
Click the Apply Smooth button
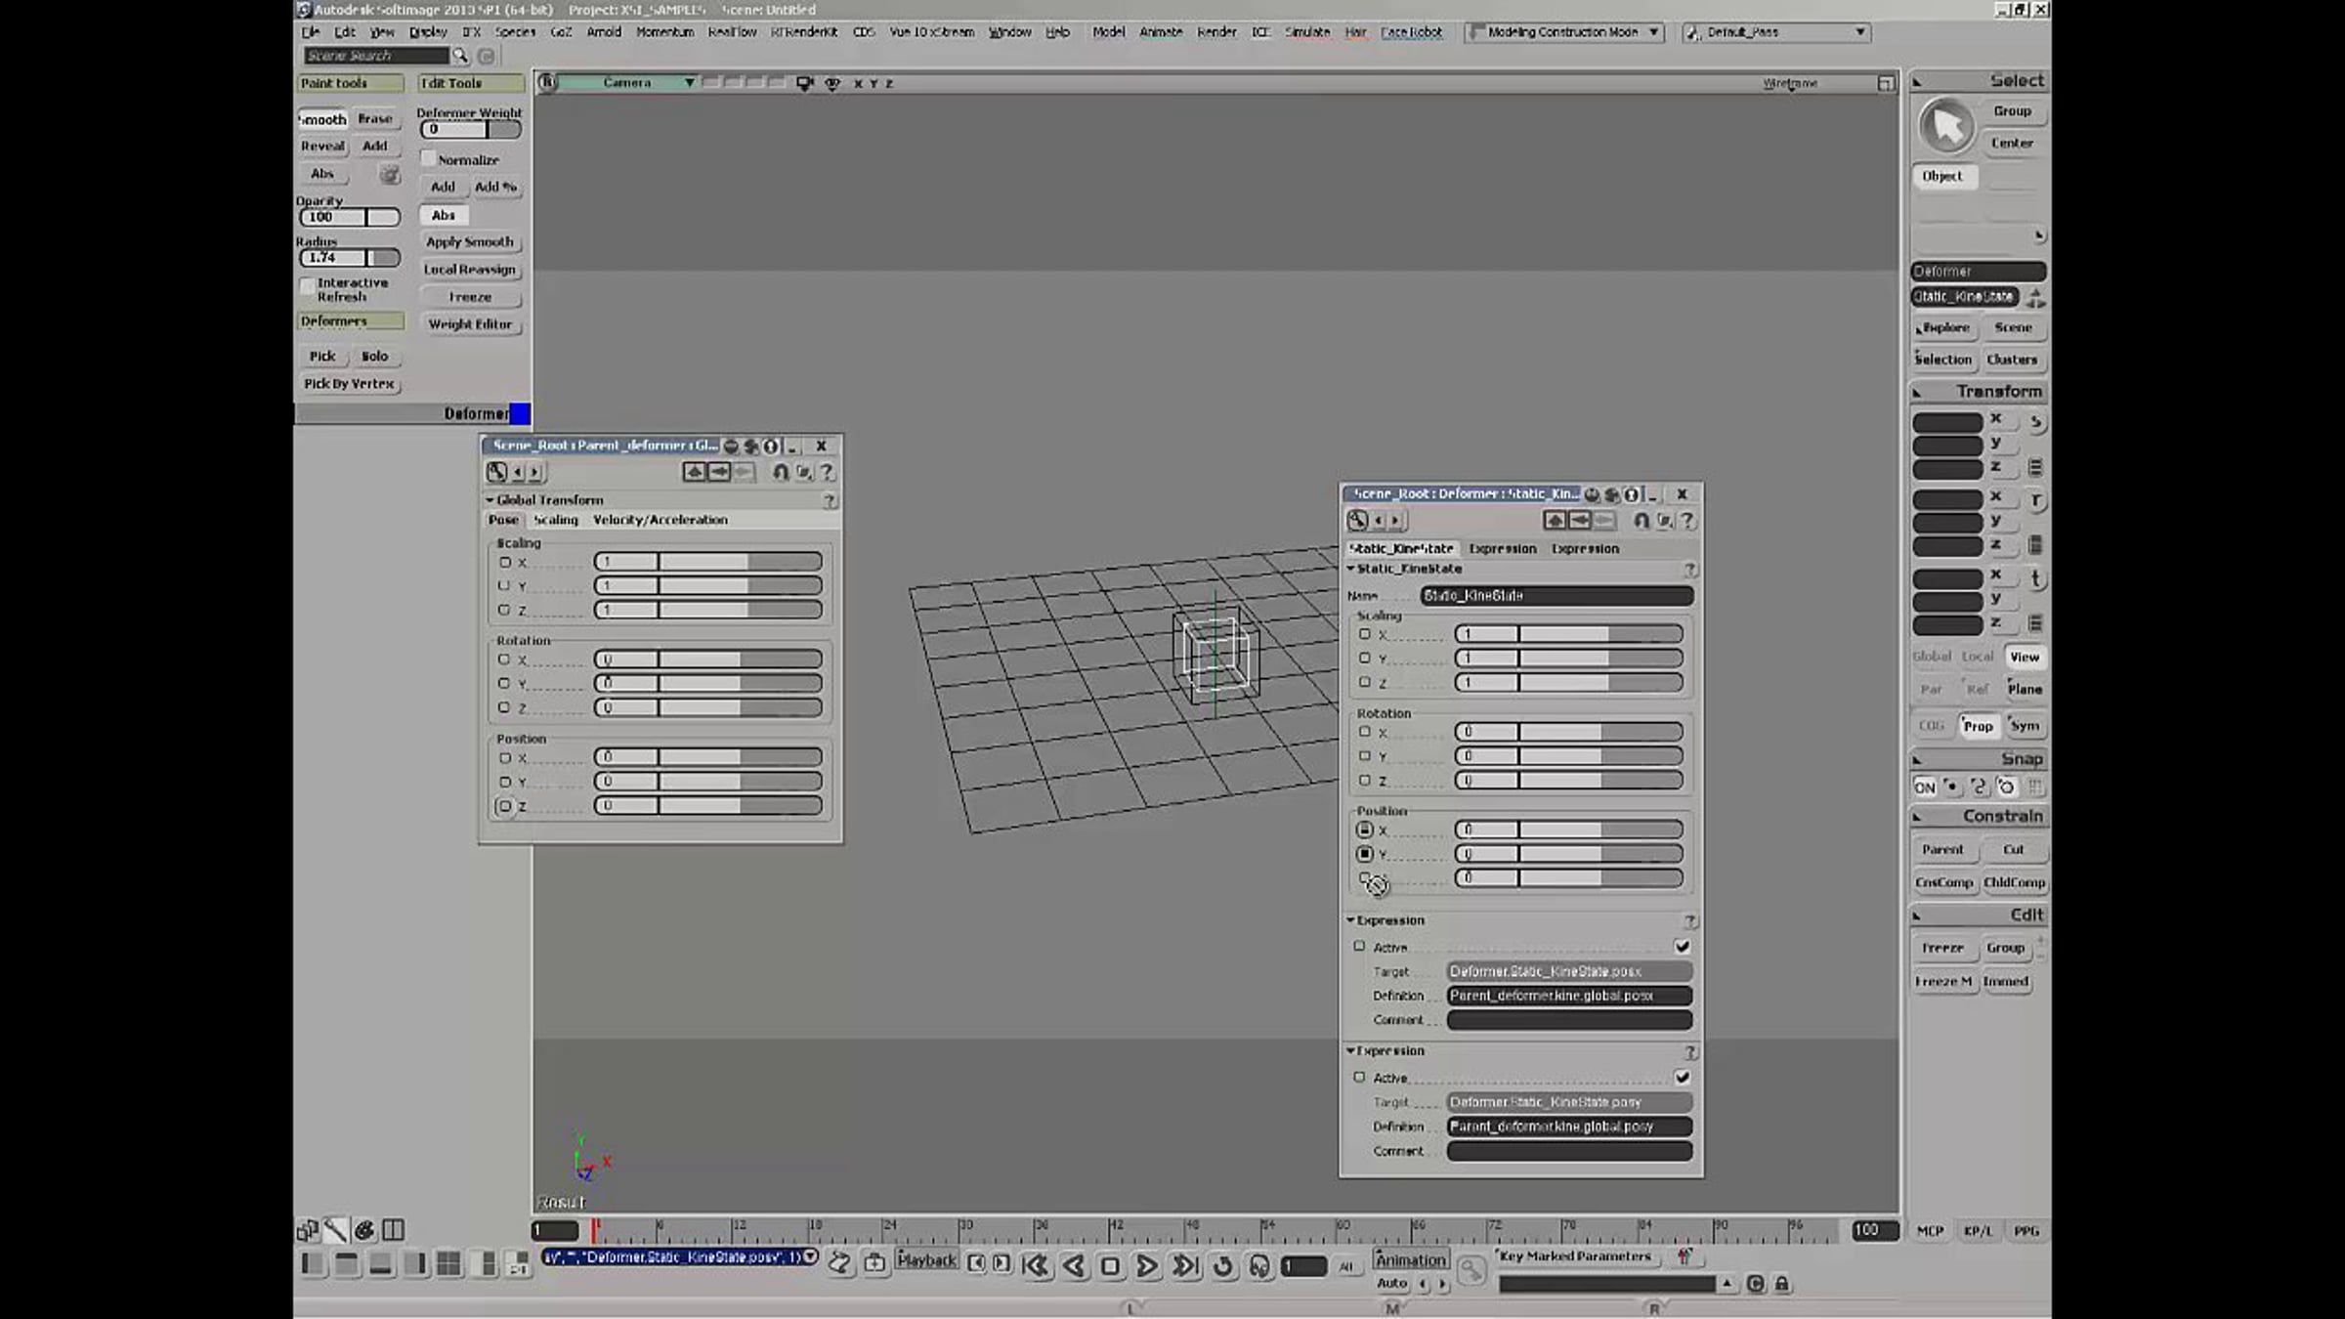point(470,241)
